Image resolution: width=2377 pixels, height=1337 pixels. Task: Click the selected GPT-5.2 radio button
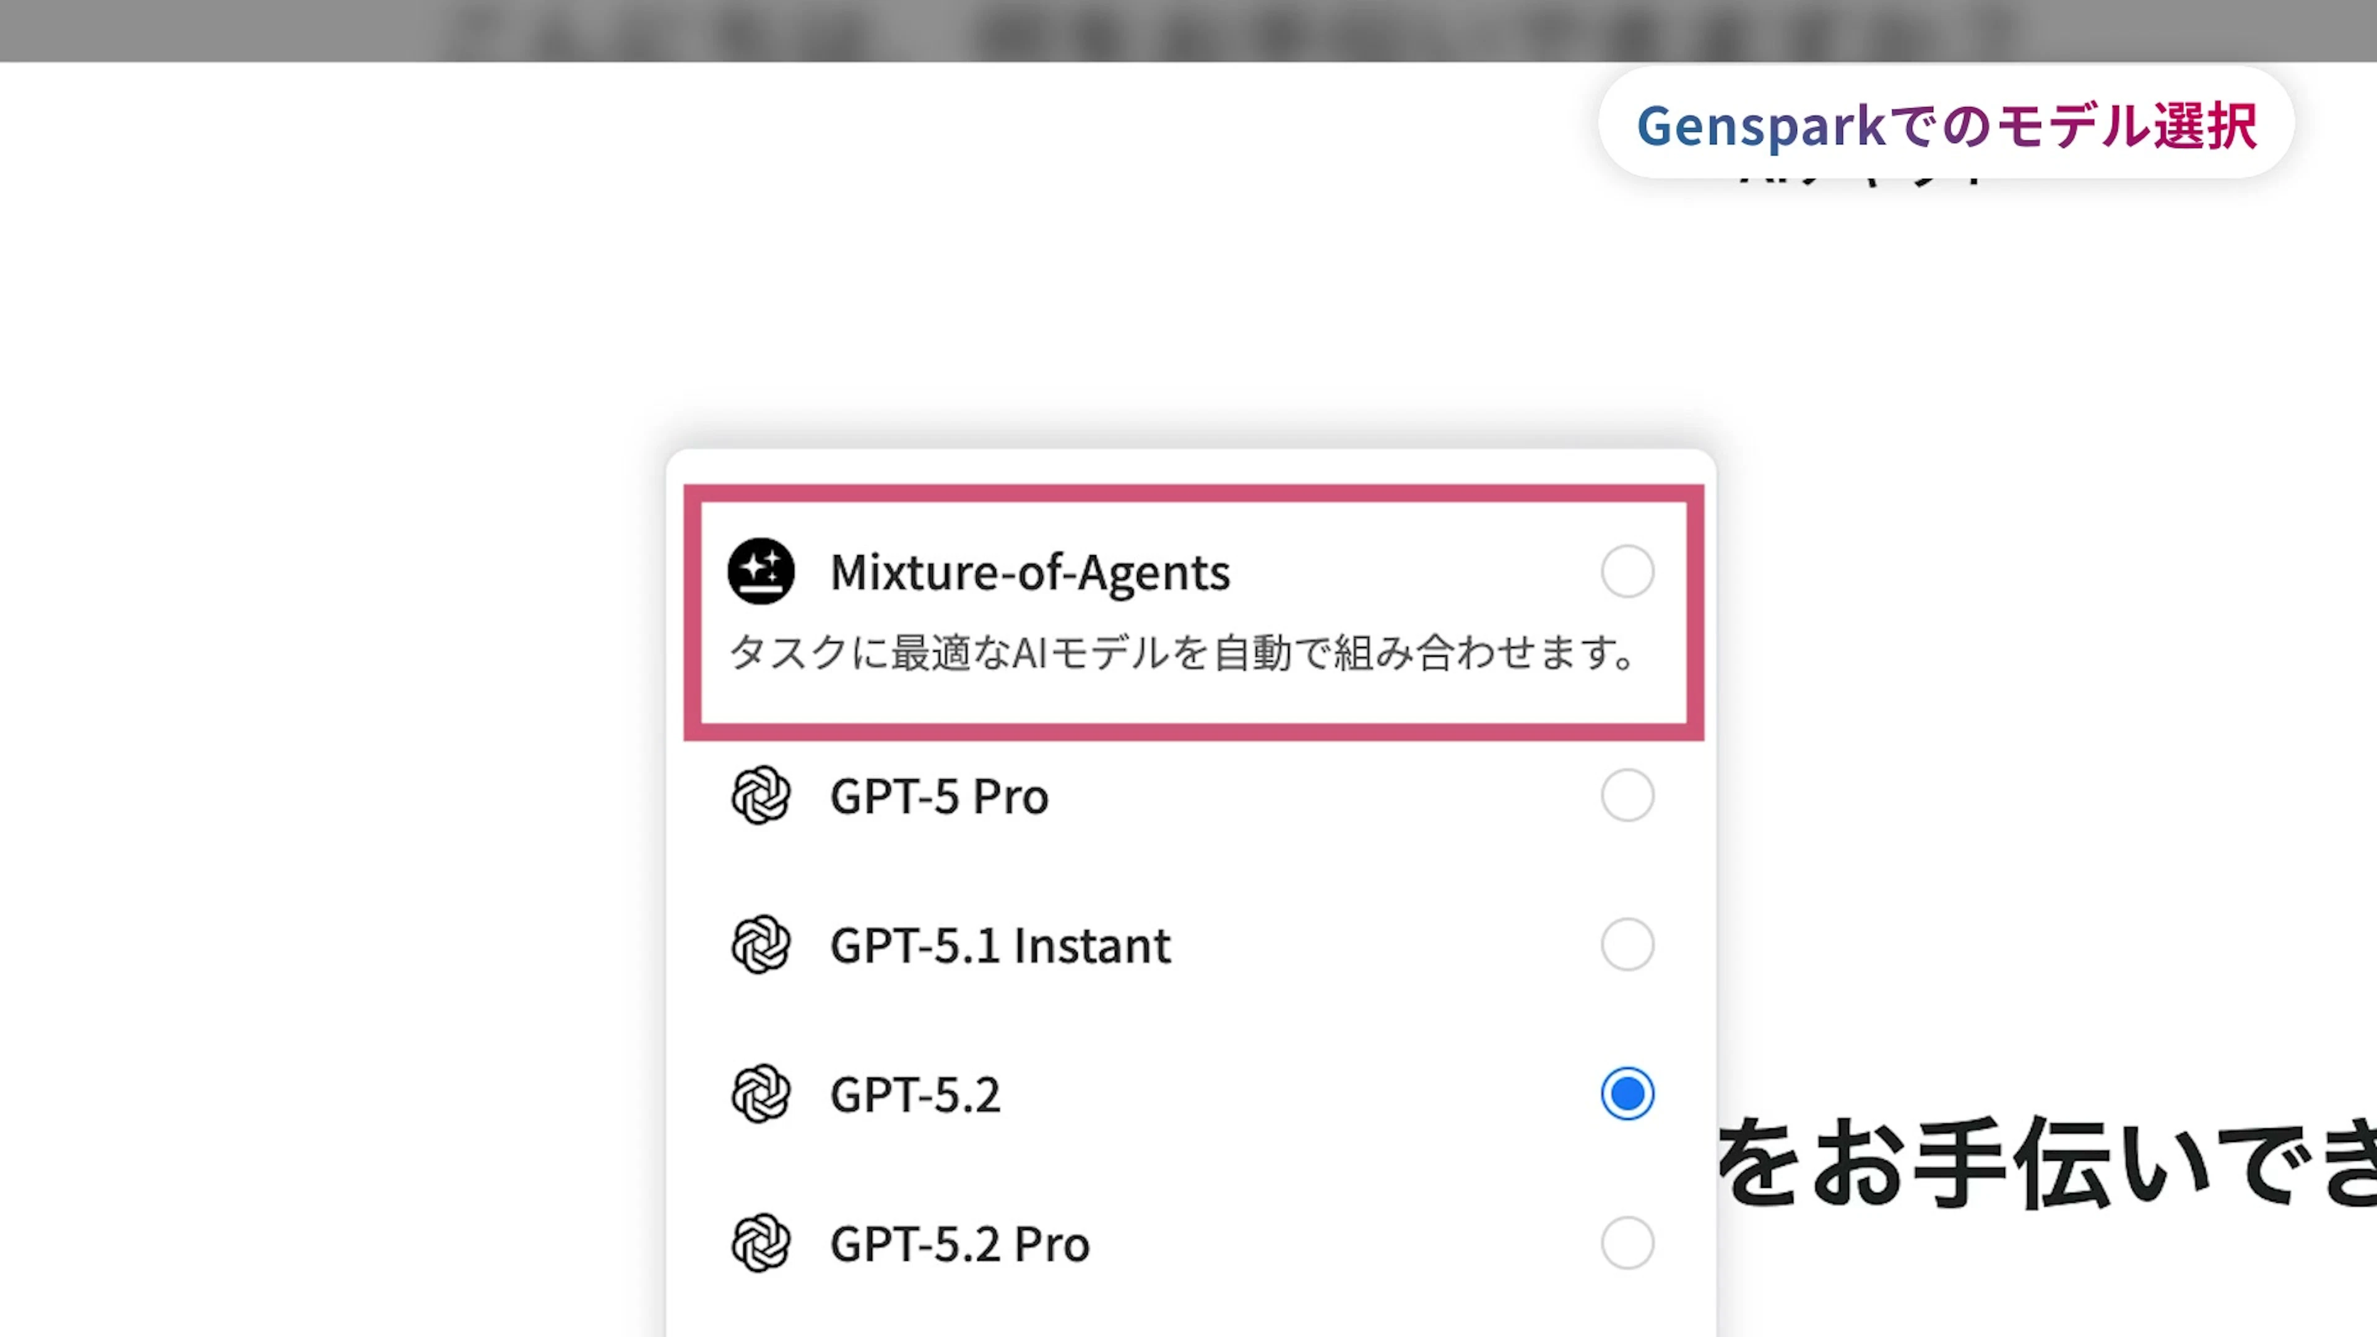tap(1627, 1094)
